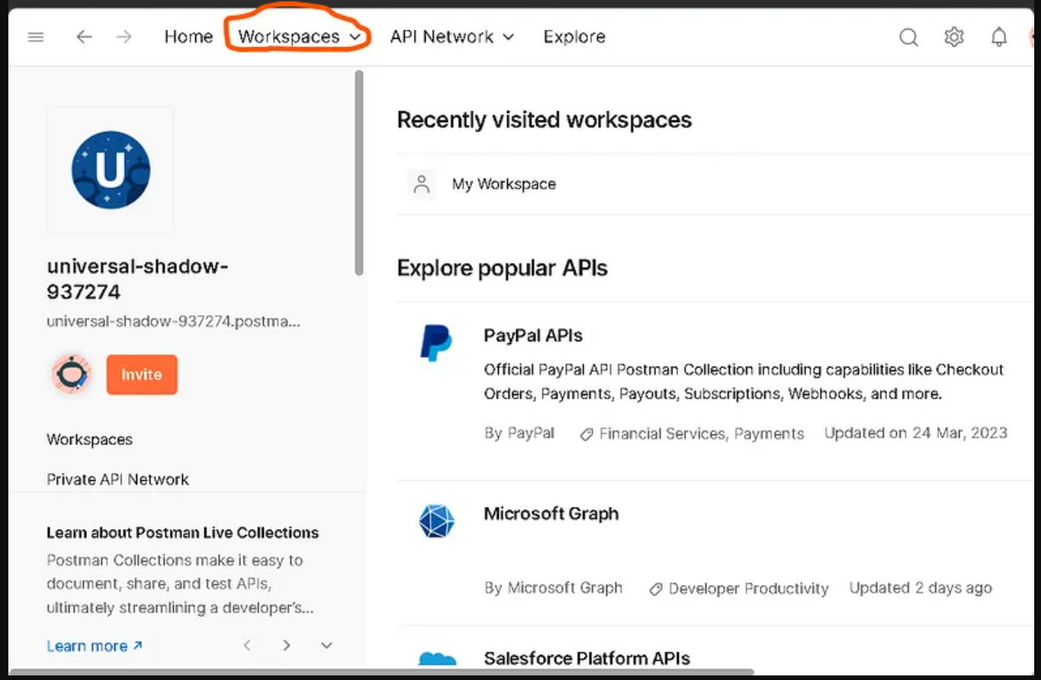Click the By PayPal publisher text
Image resolution: width=1041 pixels, height=680 pixels.
pos(519,433)
